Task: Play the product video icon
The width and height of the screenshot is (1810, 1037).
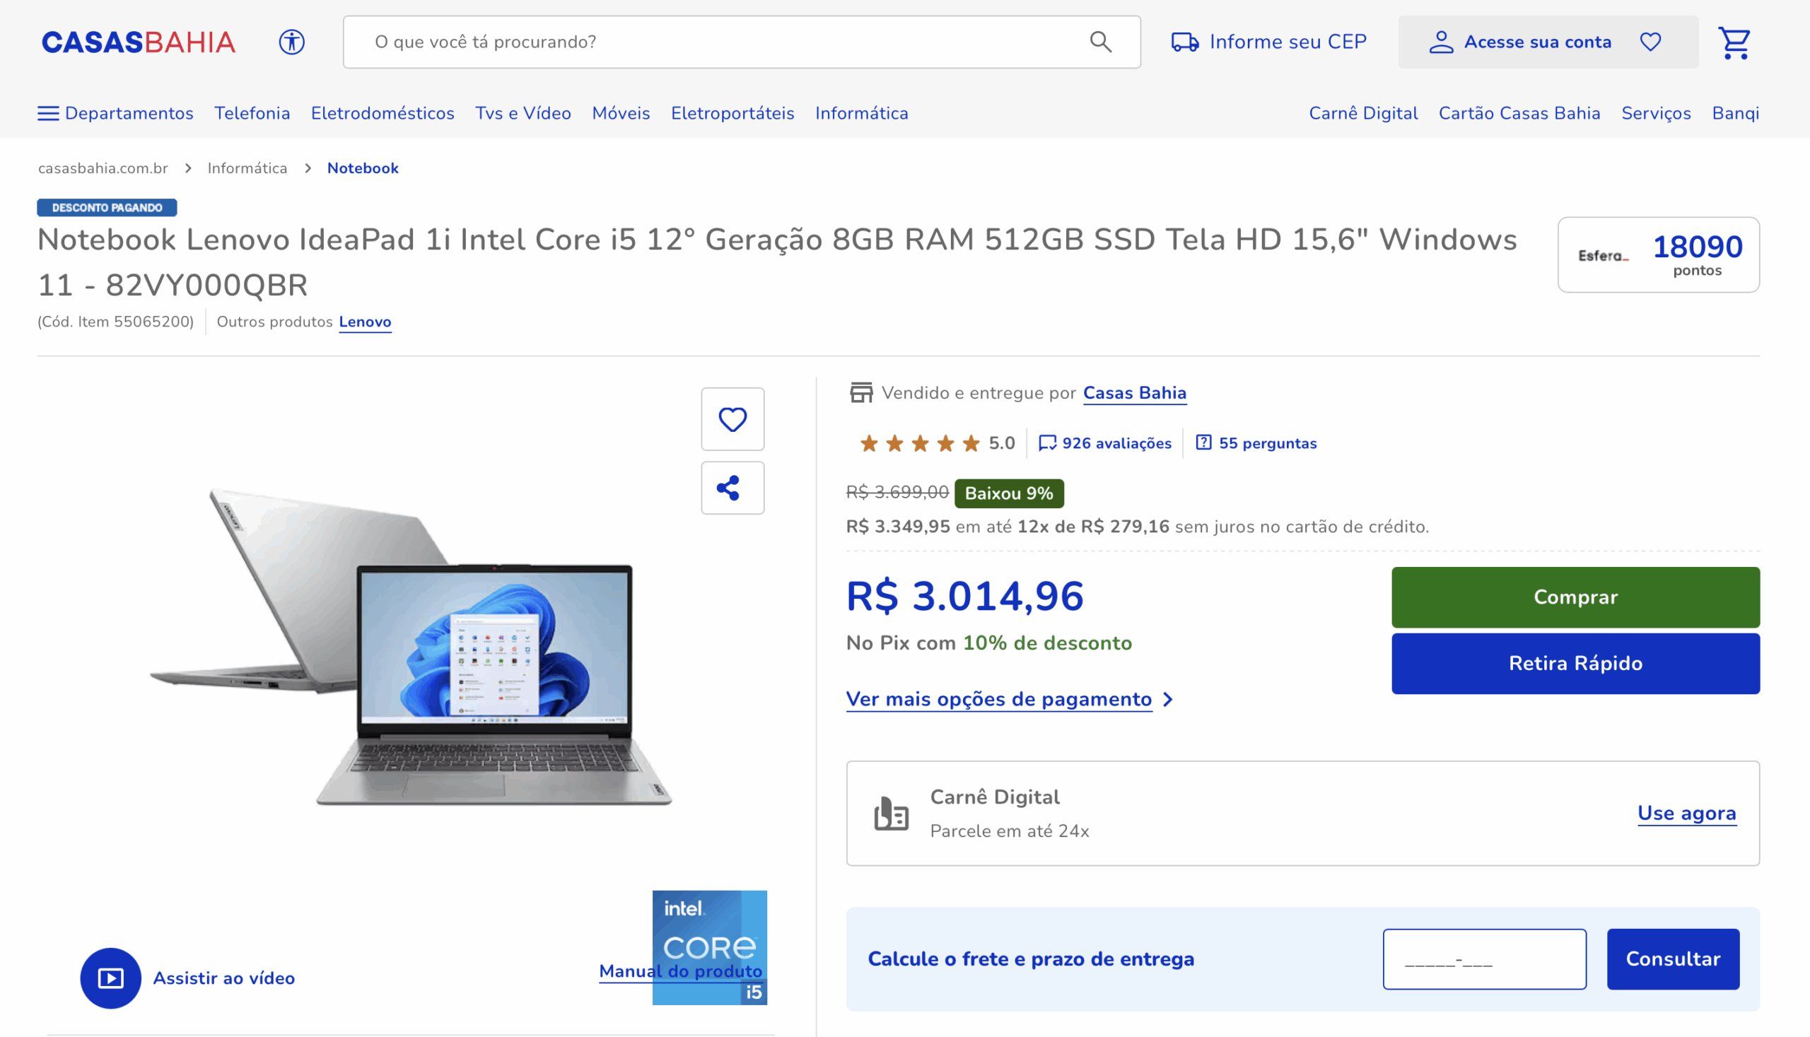Action: pyautogui.click(x=110, y=978)
